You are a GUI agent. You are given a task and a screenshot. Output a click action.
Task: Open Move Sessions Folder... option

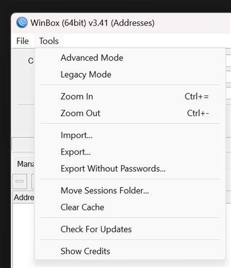(130, 190)
